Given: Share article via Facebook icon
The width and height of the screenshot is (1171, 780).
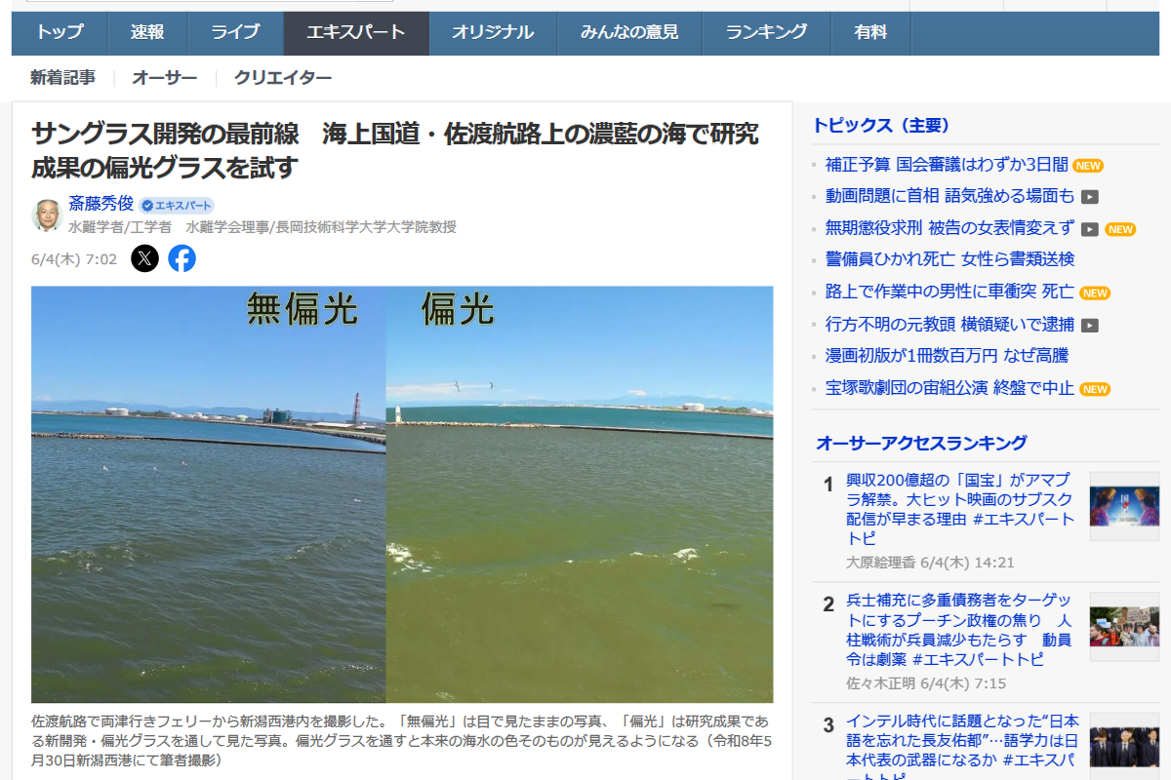Looking at the screenshot, I should 182,258.
